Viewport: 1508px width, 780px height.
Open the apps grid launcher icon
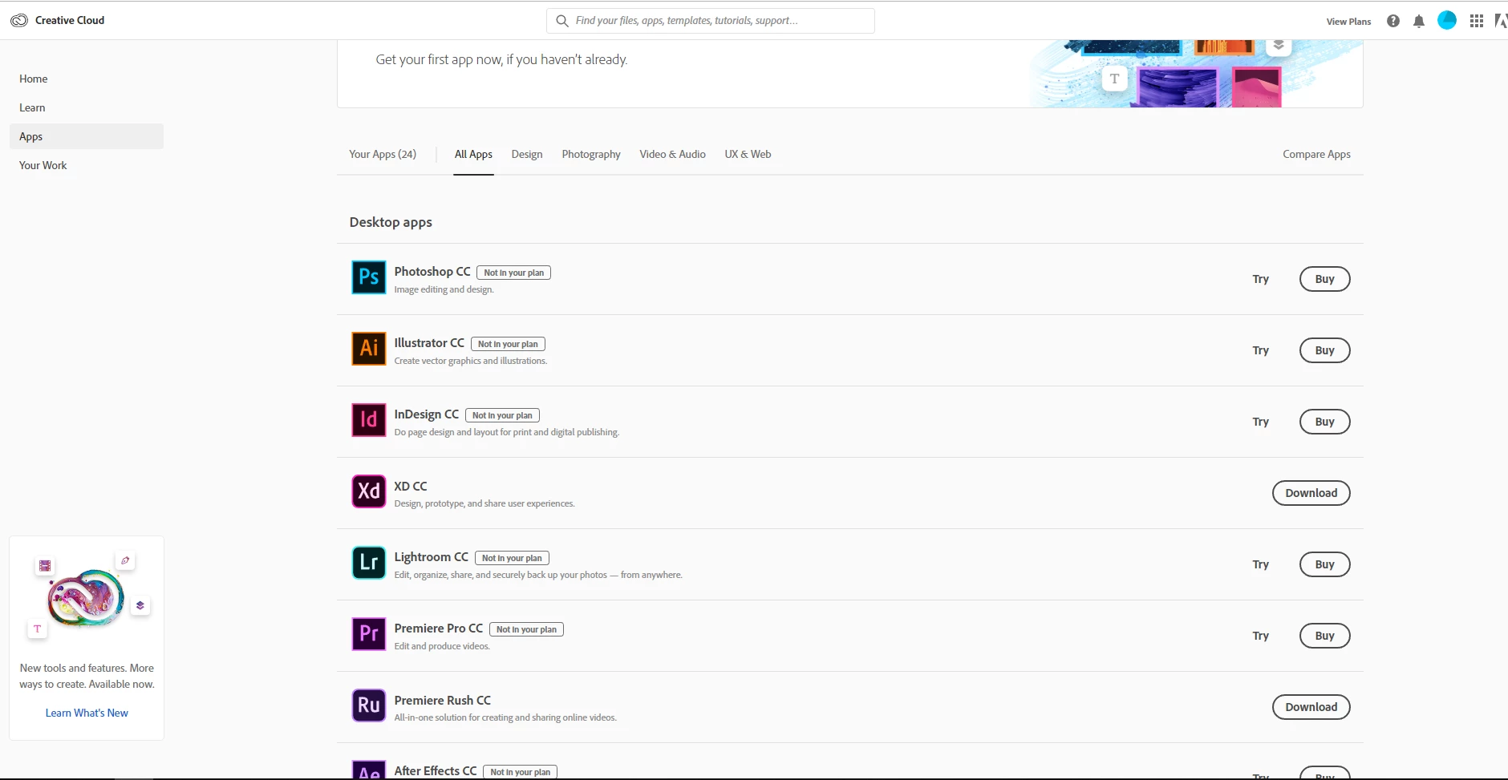tap(1477, 21)
